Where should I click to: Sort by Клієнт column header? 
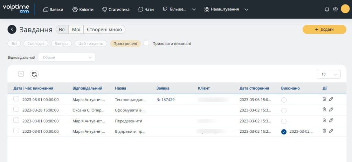pyautogui.click(x=204, y=88)
